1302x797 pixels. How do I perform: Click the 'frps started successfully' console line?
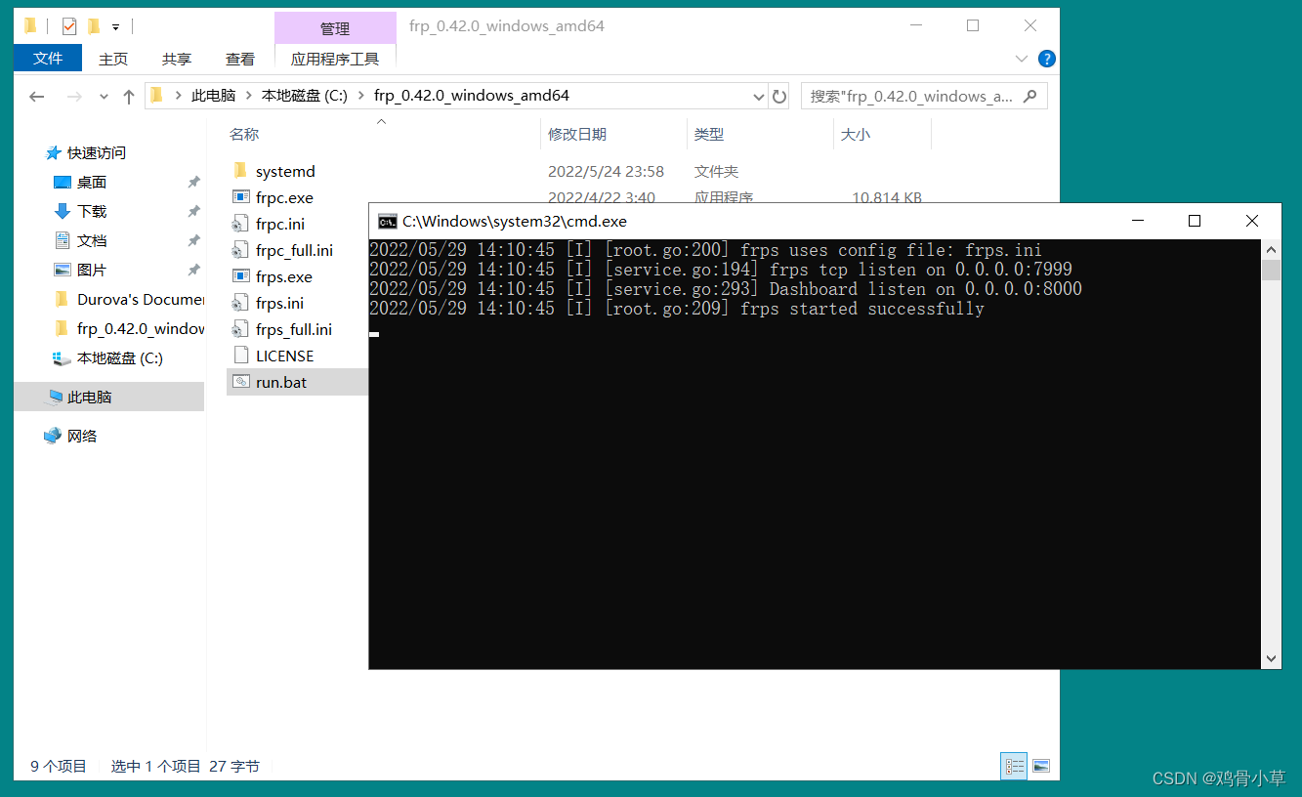coord(676,309)
